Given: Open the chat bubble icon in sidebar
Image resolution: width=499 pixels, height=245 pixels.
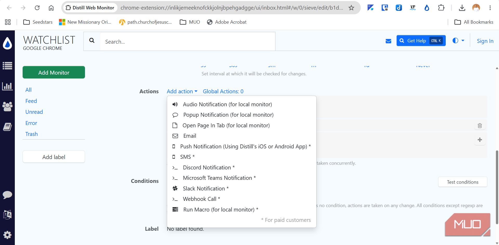Looking at the screenshot, I should (x=7, y=195).
